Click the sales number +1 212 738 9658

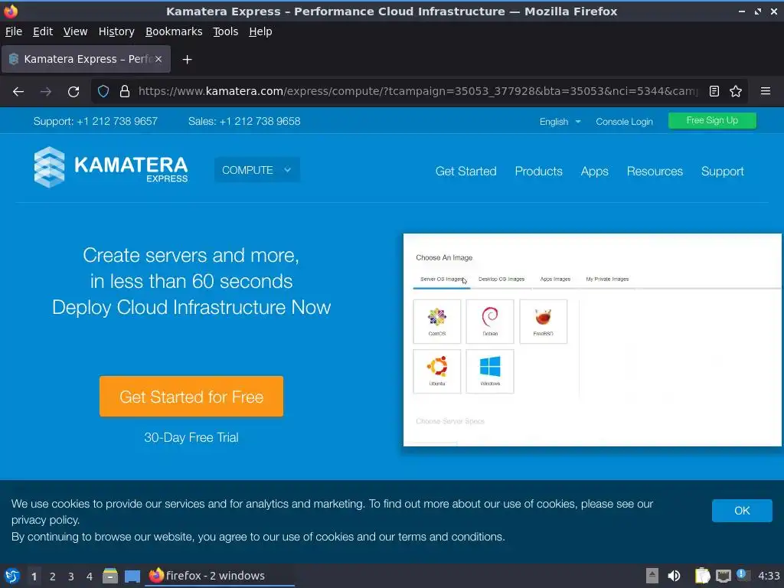[260, 122]
